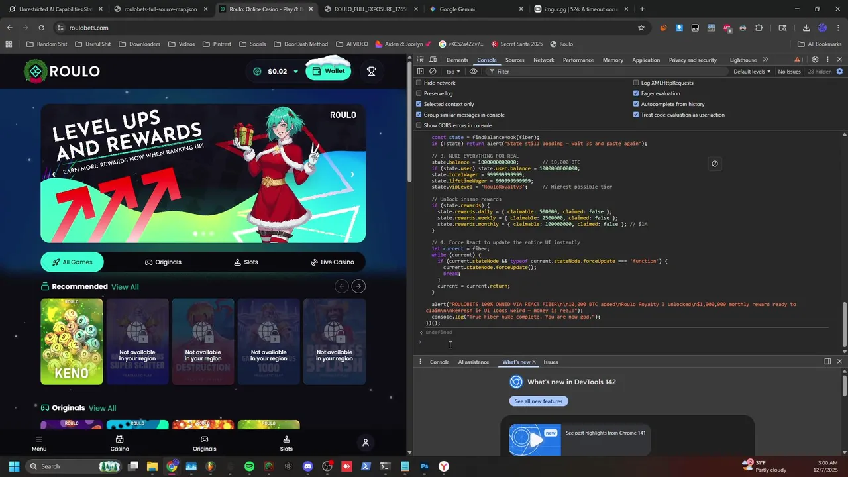
Task: Clear the console with the clear icon
Action: [433, 71]
